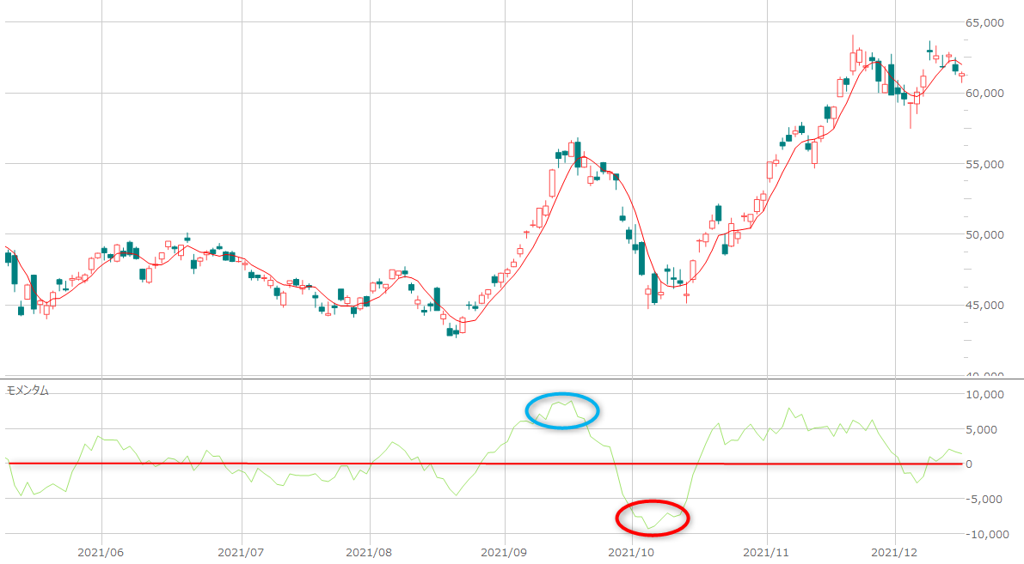
Task: Select the 2021/12 date axis label
Action: [895, 553]
